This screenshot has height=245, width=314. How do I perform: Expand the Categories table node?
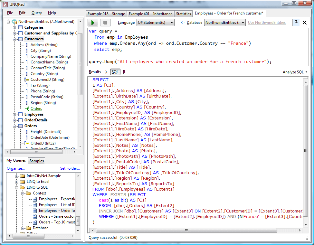pos(14,28)
